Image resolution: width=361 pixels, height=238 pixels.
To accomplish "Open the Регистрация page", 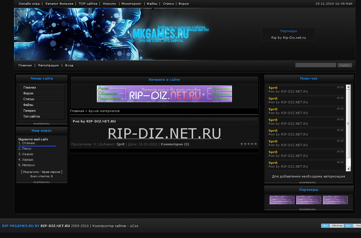I will click(48, 65).
